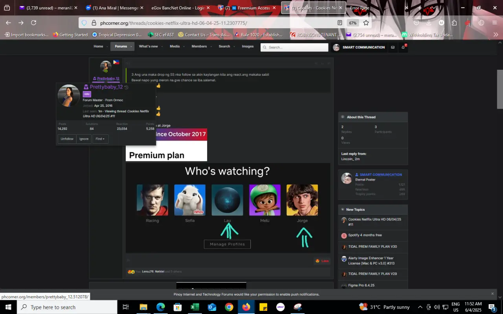
Task: Open Outlook from the taskbar
Action: pos(212,307)
